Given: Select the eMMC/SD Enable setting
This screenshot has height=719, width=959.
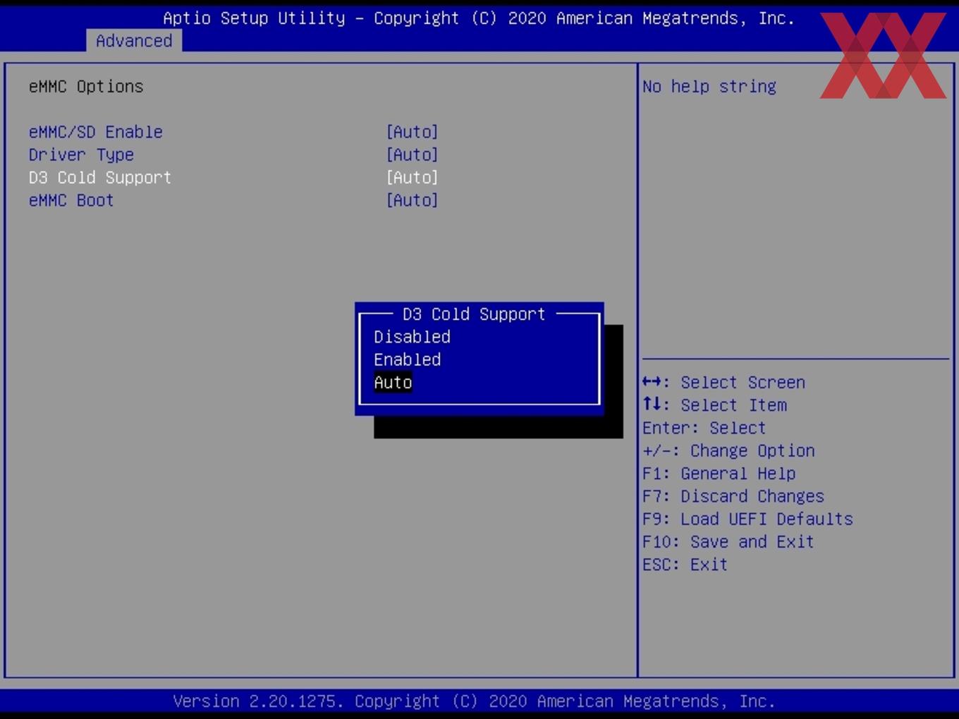Looking at the screenshot, I should pyautogui.click(x=96, y=132).
